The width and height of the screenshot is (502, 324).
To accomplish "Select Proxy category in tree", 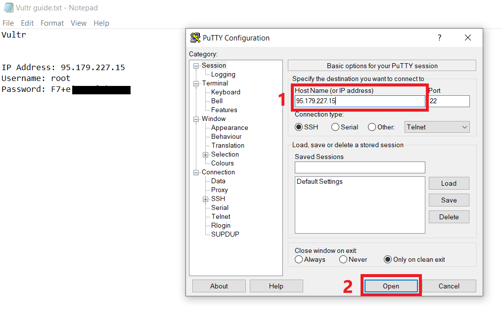I will pyautogui.click(x=219, y=190).
